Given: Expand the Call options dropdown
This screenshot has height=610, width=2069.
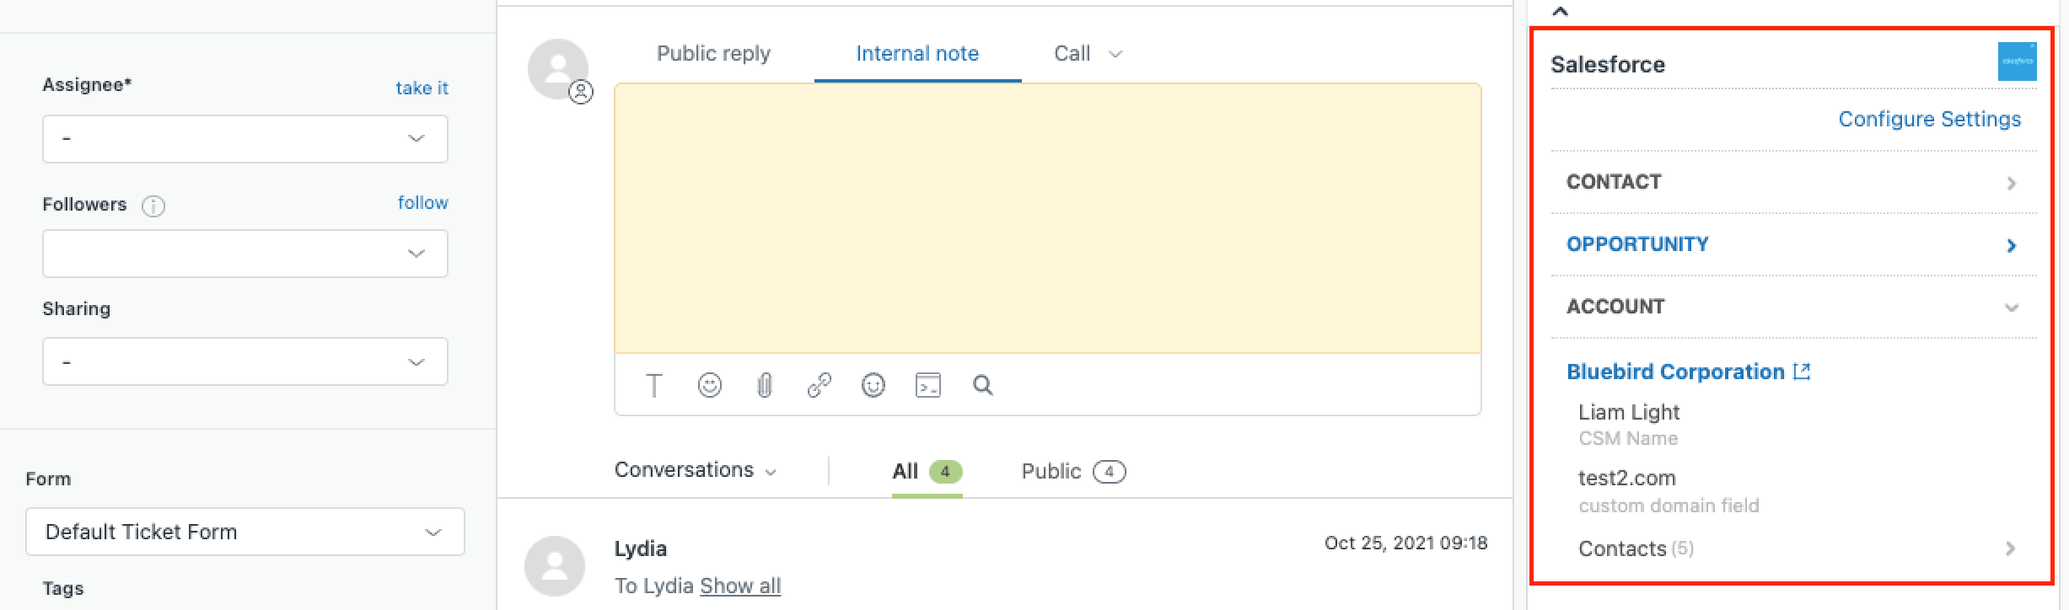Looking at the screenshot, I should point(1115,53).
